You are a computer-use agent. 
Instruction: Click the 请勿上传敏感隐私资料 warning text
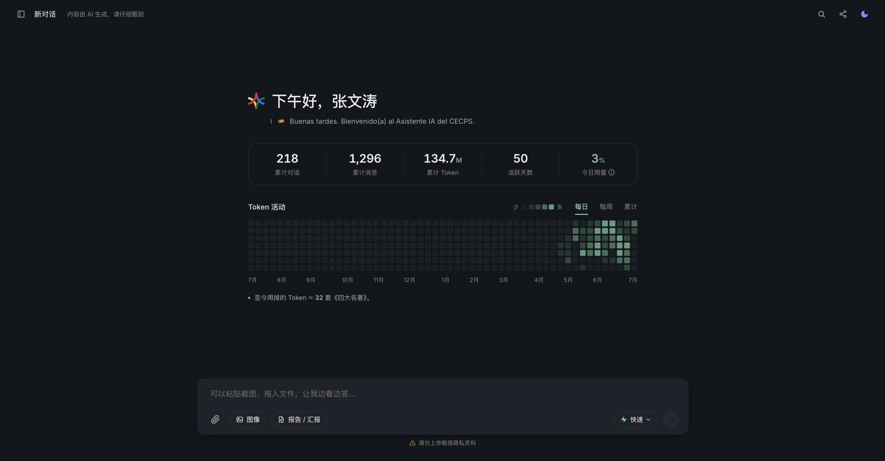pyautogui.click(x=447, y=443)
